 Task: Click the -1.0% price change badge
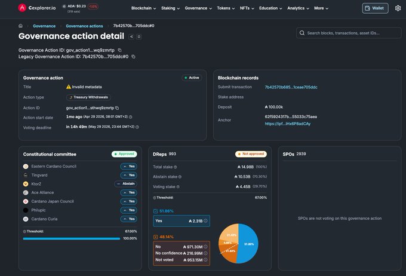pyautogui.click(x=93, y=7)
